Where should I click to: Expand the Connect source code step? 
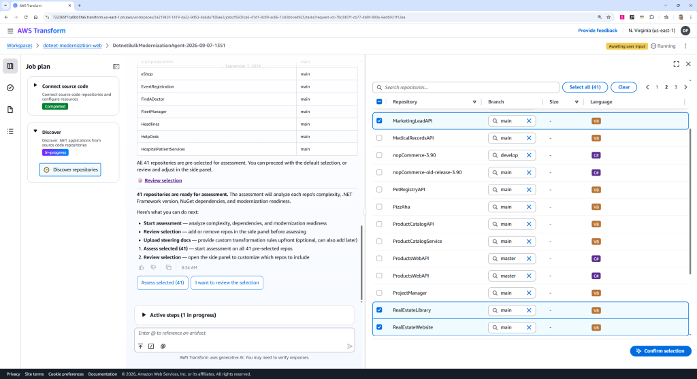coord(35,85)
